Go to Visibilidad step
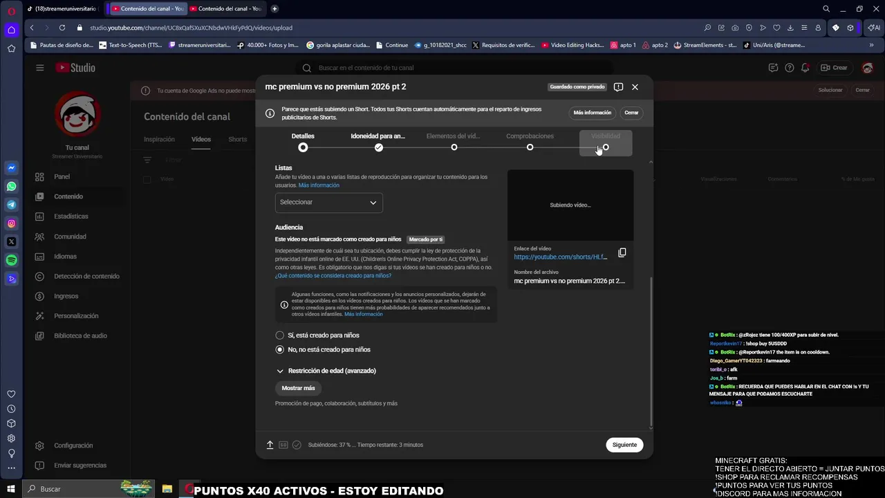 coord(606,142)
